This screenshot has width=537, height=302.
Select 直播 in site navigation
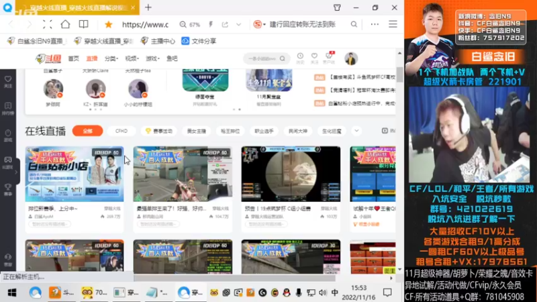91,58
